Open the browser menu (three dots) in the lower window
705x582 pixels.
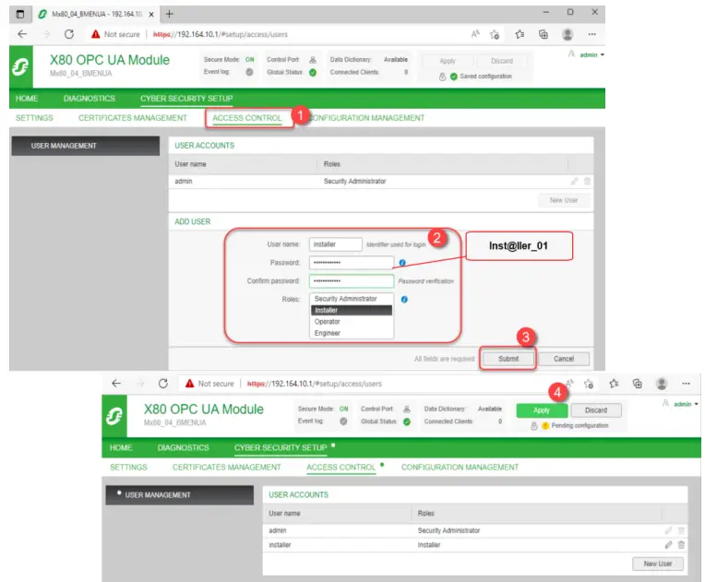687,384
